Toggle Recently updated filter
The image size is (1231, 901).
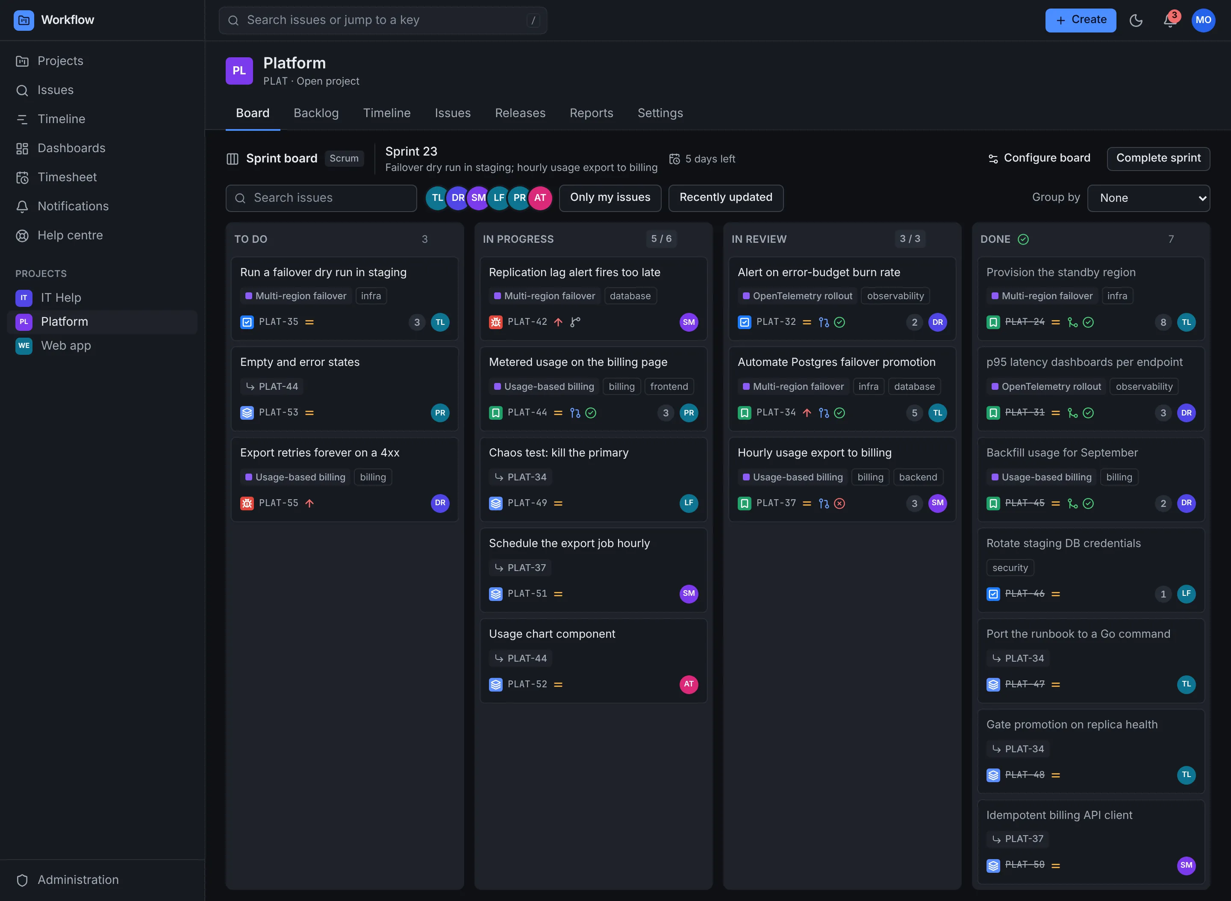point(725,197)
